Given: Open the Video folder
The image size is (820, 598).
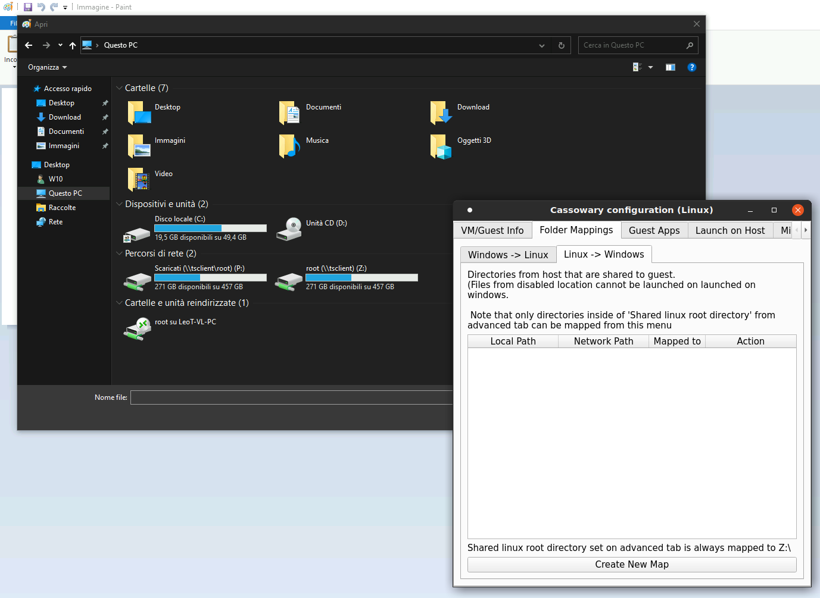Looking at the screenshot, I should pyautogui.click(x=150, y=179).
